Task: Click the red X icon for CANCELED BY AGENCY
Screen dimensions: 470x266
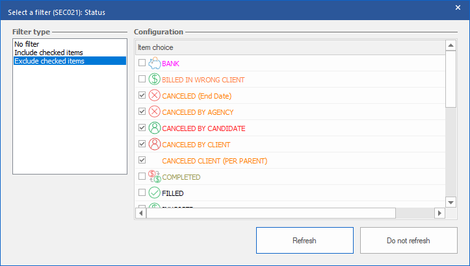Action: coord(154,112)
